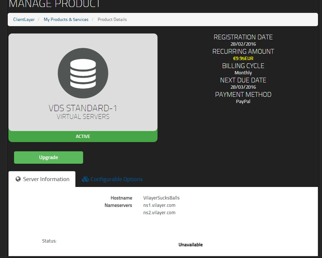Click the RECURRING AMOUNT label
Screen dimensions: 322x258
[243, 52]
